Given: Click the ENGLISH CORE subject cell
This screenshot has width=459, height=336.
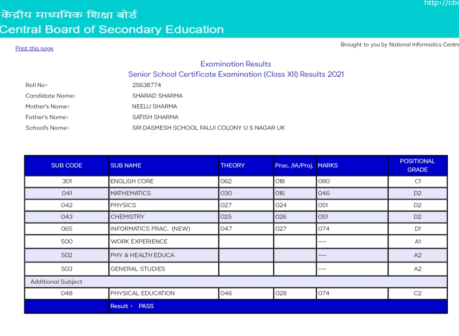Looking at the screenshot, I should click(x=164, y=181).
